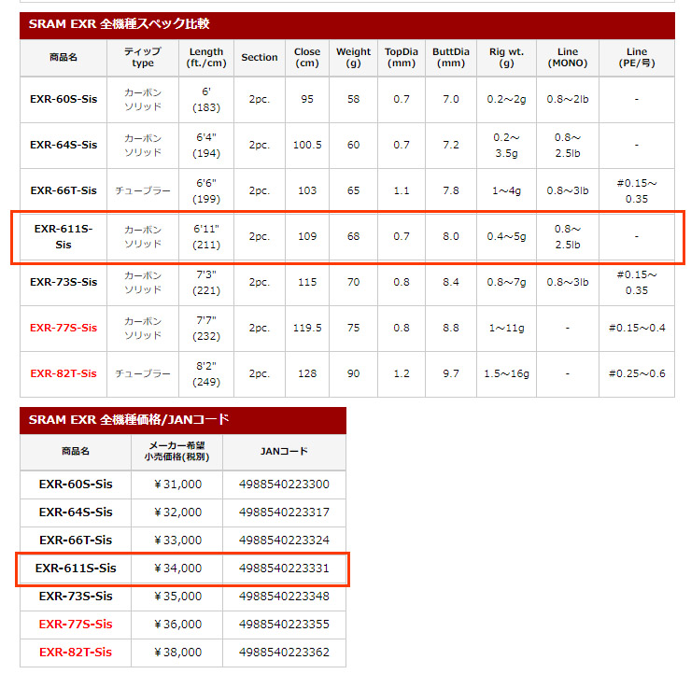Click EXR-73S-Sis in the price table
This screenshot has height=674, width=691.
point(76,596)
